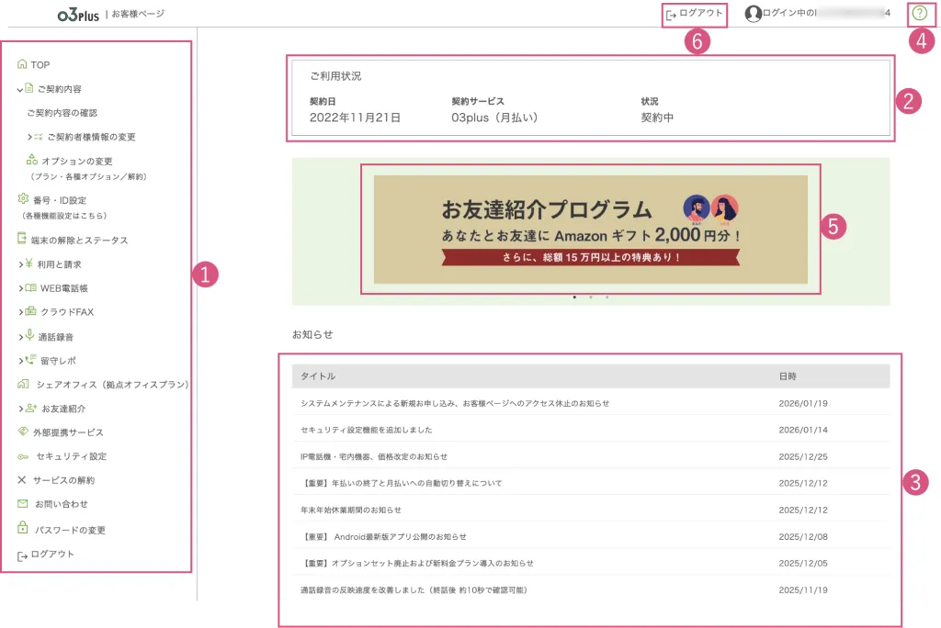Viewport: 941px width, 628px height.
Task: Click the building icon beside シェアオフィス
Action: coord(23,383)
